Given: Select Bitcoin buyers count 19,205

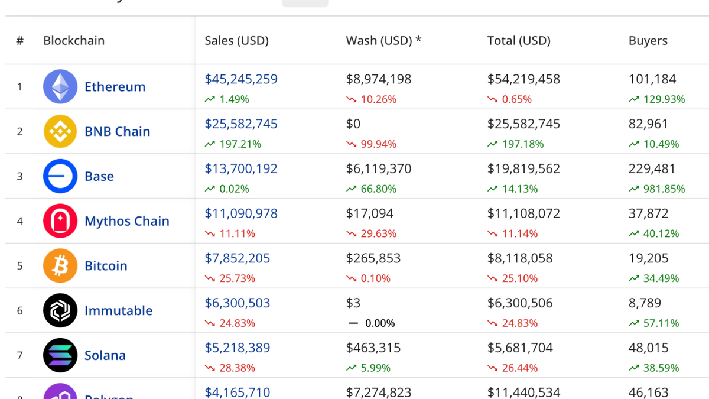Looking at the screenshot, I should click(649, 258).
